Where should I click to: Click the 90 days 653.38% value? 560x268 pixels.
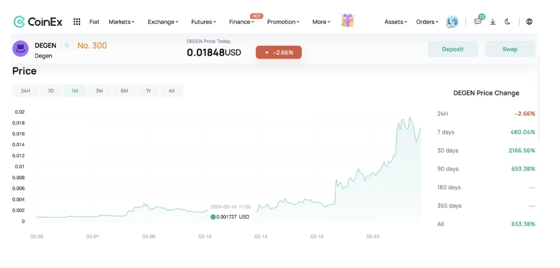coord(523,169)
